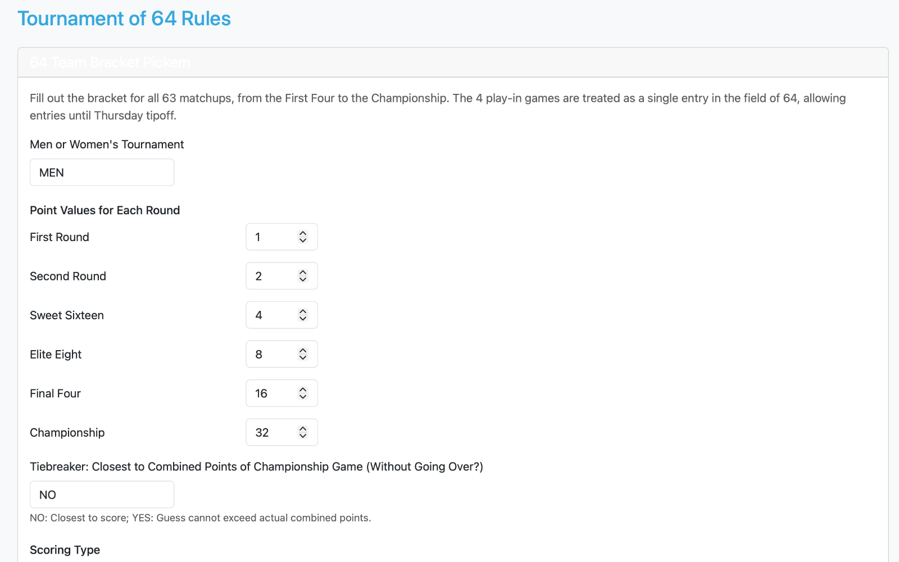Increment the Sweet Sixteen point value
Viewport: 899px width, 562px height.
point(303,311)
